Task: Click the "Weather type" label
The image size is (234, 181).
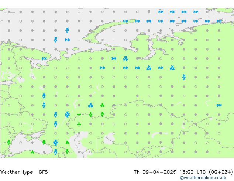Action: 17,172
